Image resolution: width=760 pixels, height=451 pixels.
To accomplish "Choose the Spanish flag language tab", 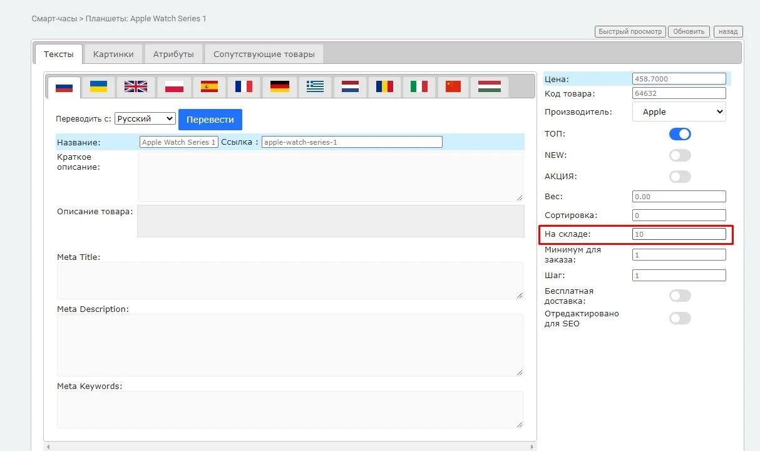I will coord(209,86).
